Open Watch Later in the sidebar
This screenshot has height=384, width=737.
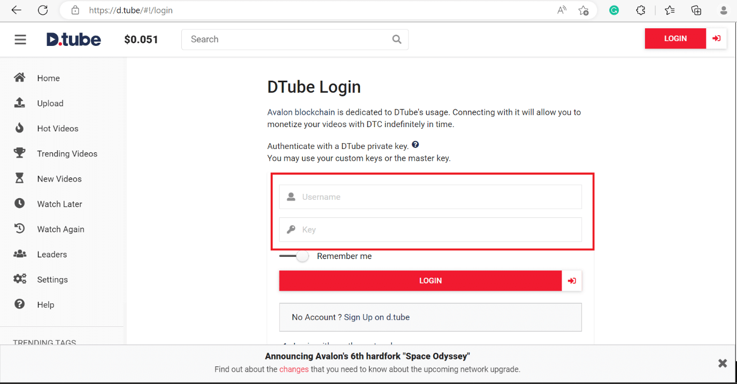[59, 204]
